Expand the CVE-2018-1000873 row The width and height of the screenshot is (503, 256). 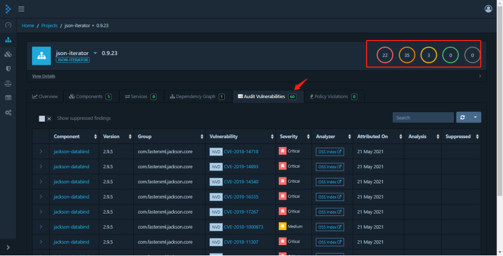tap(41, 226)
